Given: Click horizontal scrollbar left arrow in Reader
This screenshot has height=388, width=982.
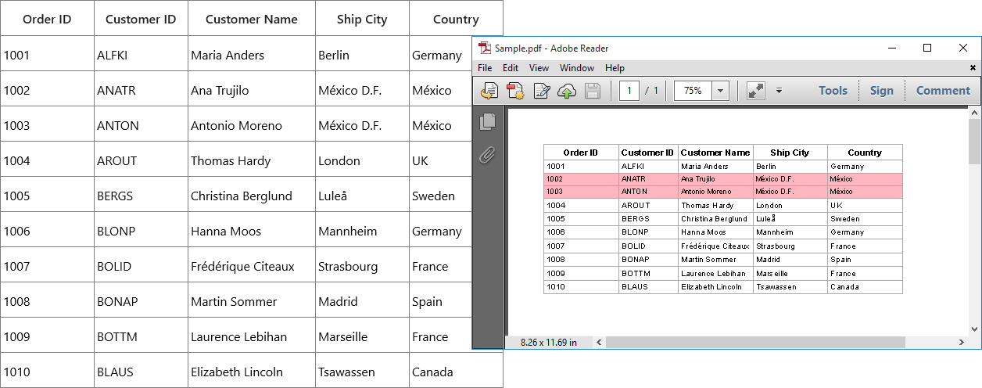Looking at the screenshot, I should tap(599, 343).
